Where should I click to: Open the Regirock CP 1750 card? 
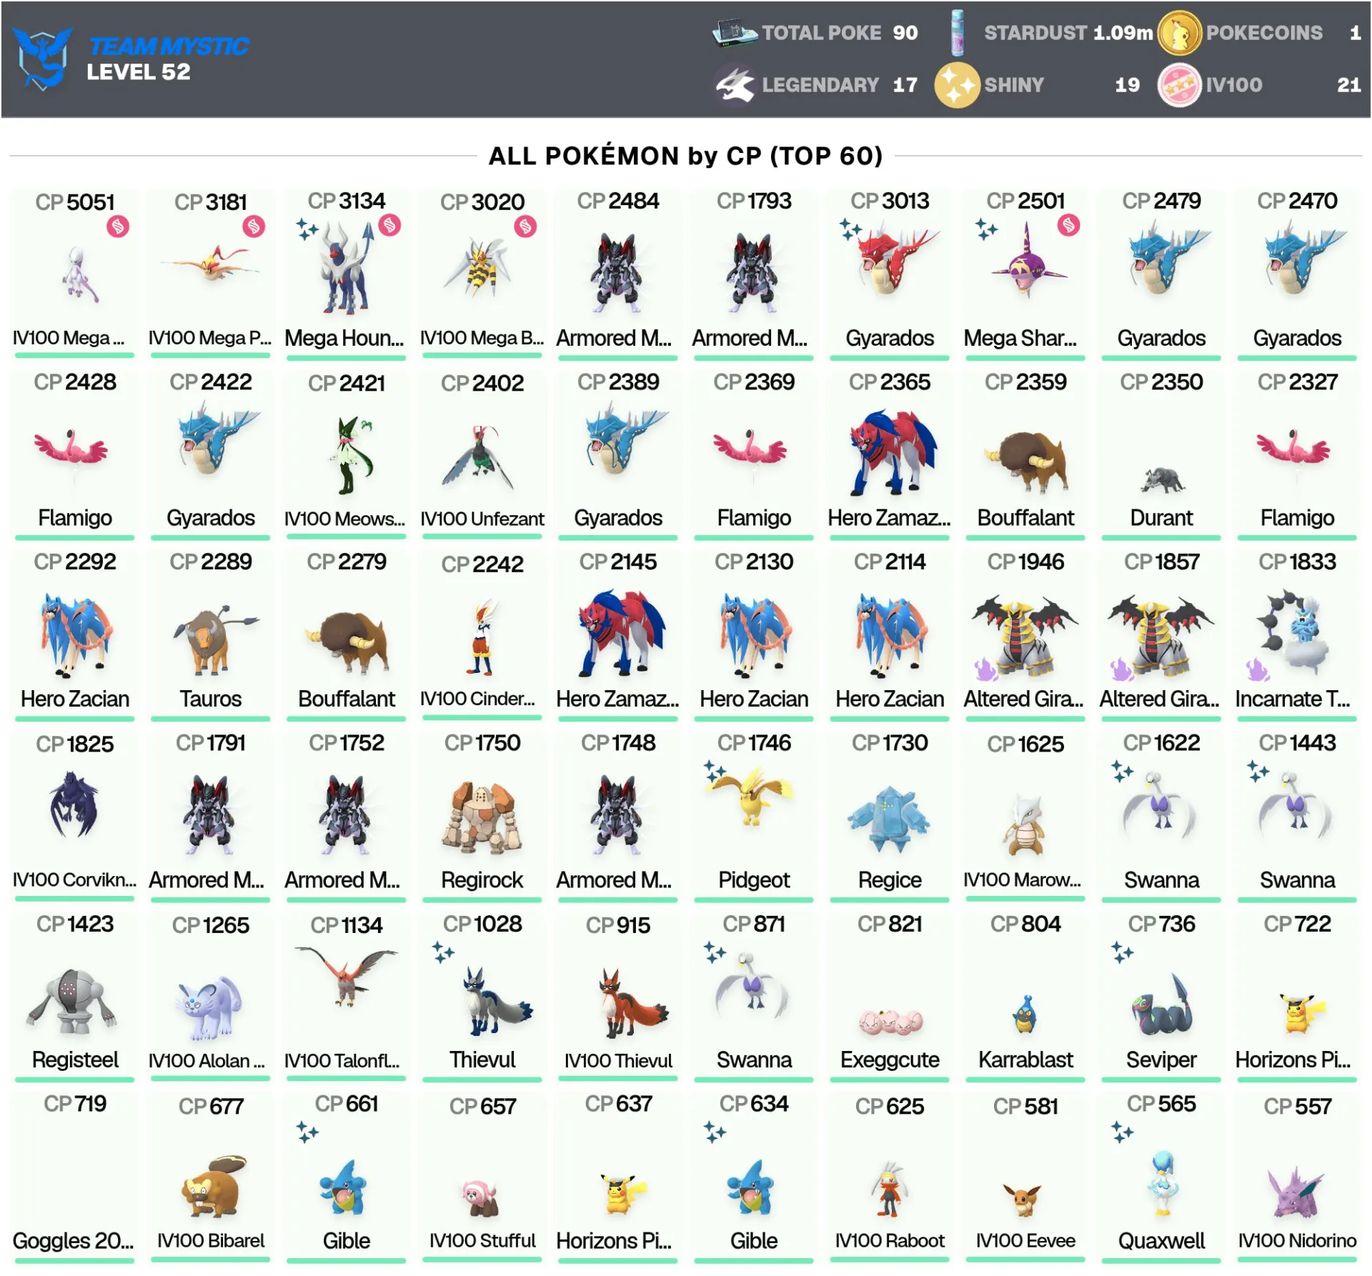pos(482,817)
